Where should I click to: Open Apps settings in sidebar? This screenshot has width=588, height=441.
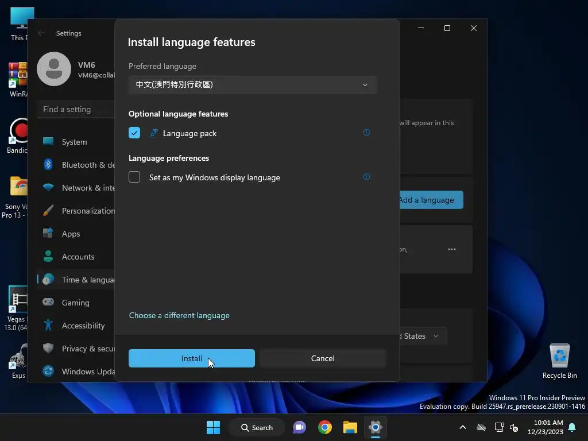(x=76, y=234)
